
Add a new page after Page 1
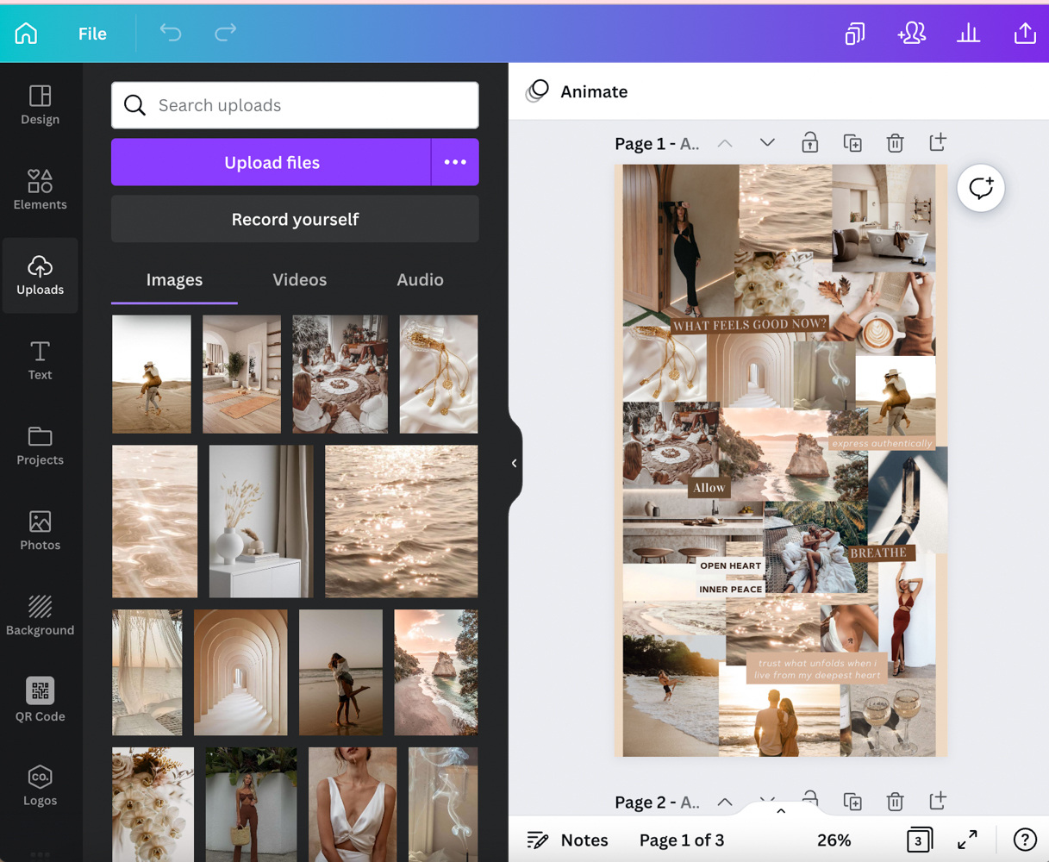tap(938, 143)
